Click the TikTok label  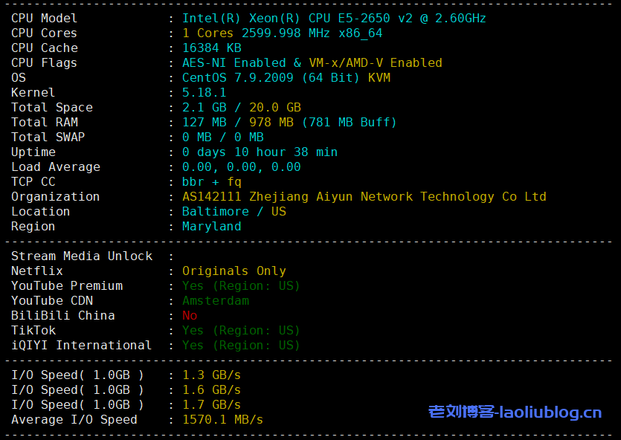33,330
